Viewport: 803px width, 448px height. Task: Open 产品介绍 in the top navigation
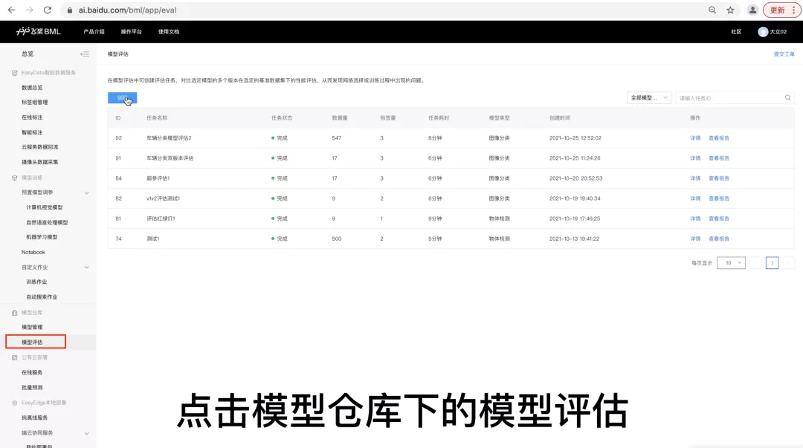(94, 32)
